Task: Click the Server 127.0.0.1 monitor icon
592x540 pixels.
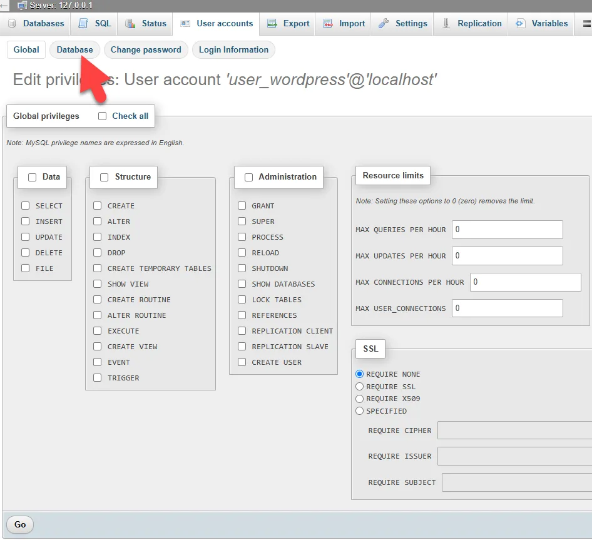Action: pyautogui.click(x=23, y=5)
